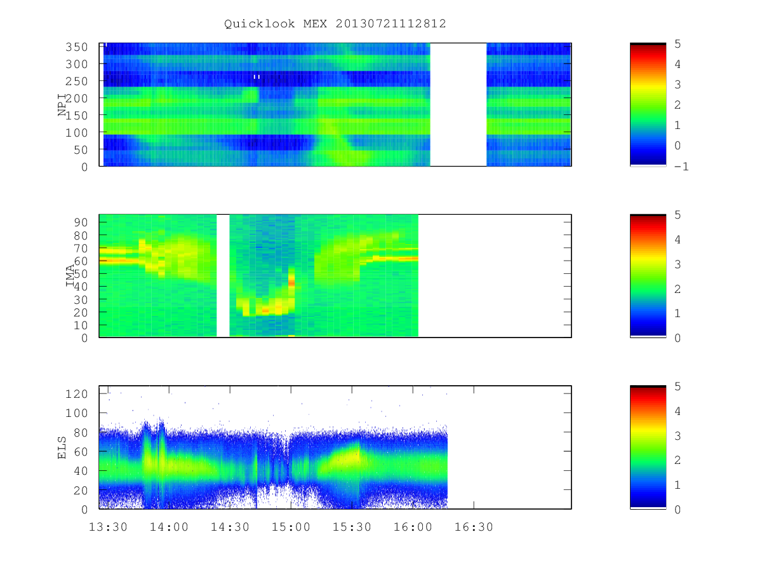Click the NPI panel color scale bar
The image size is (762, 572).
[648, 105]
